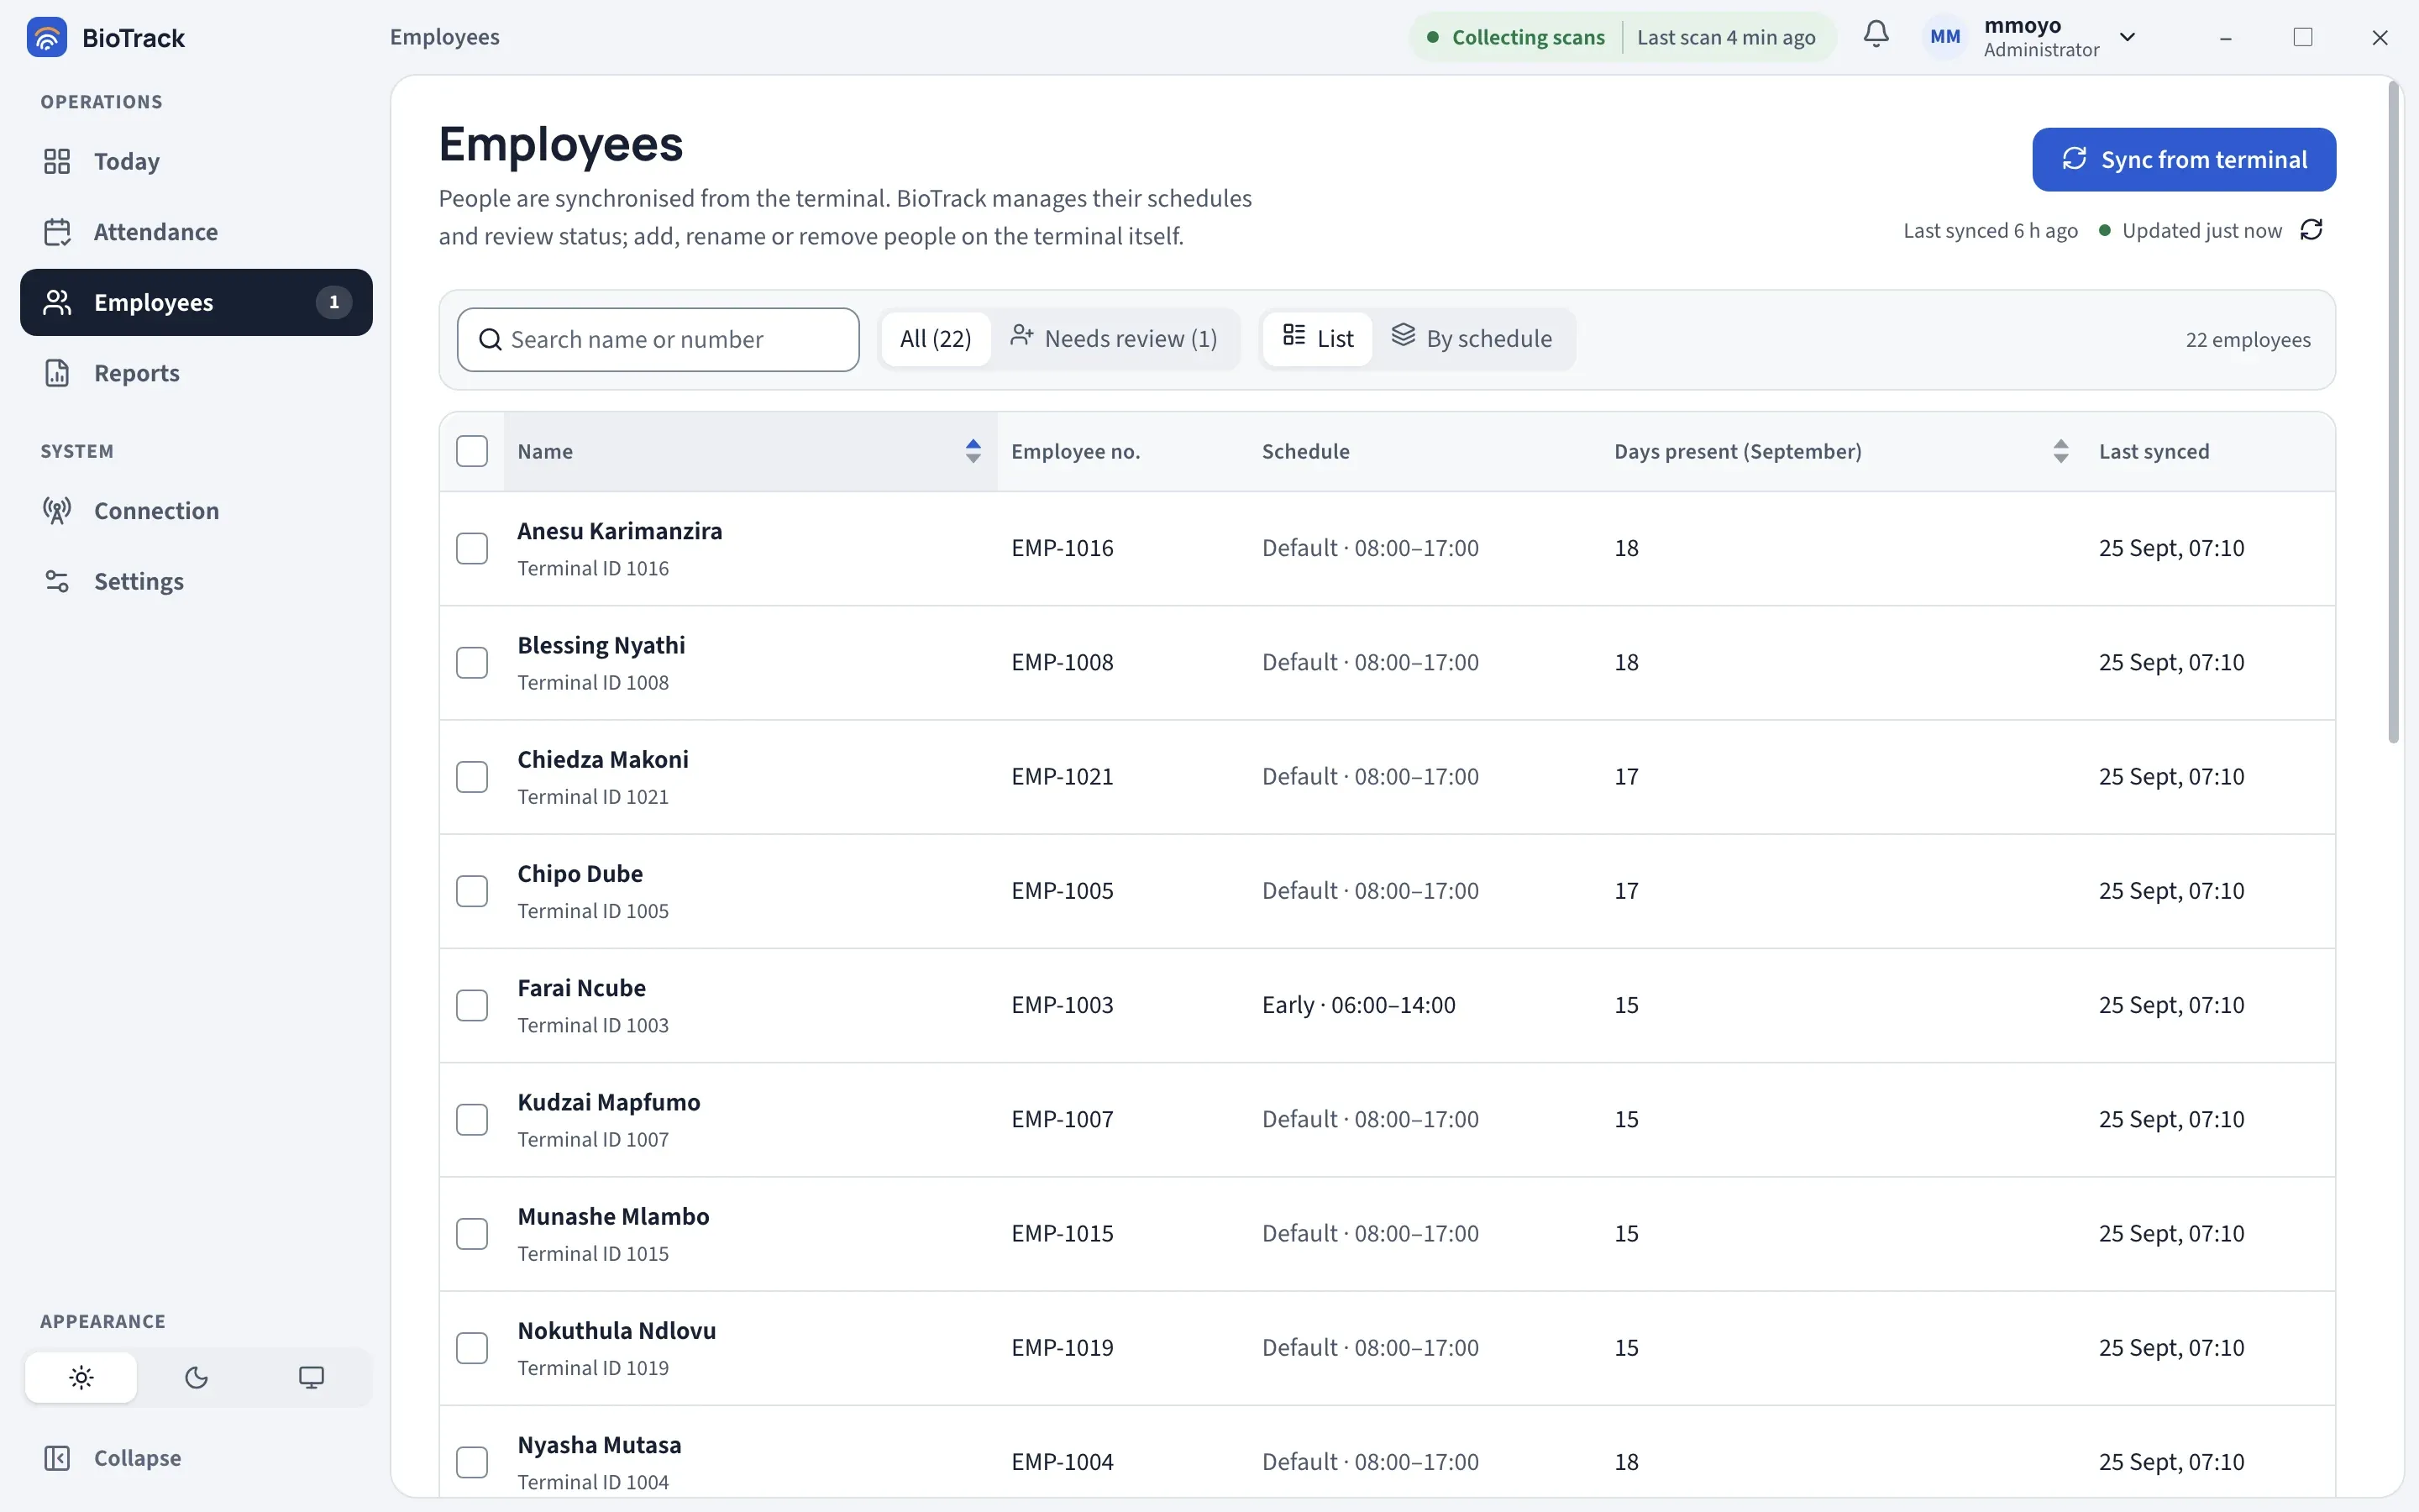Click the Last synced column header
Viewport: 2419px width, 1512px height.
tap(2154, 451)
